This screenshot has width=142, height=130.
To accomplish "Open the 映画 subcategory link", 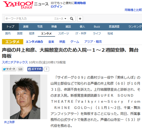I will (x=62, y=42).
